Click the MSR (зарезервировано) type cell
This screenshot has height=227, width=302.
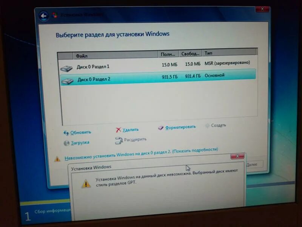(227, 63)
